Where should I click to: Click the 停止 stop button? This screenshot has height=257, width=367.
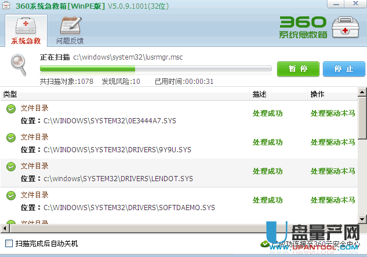pos(344,69)
